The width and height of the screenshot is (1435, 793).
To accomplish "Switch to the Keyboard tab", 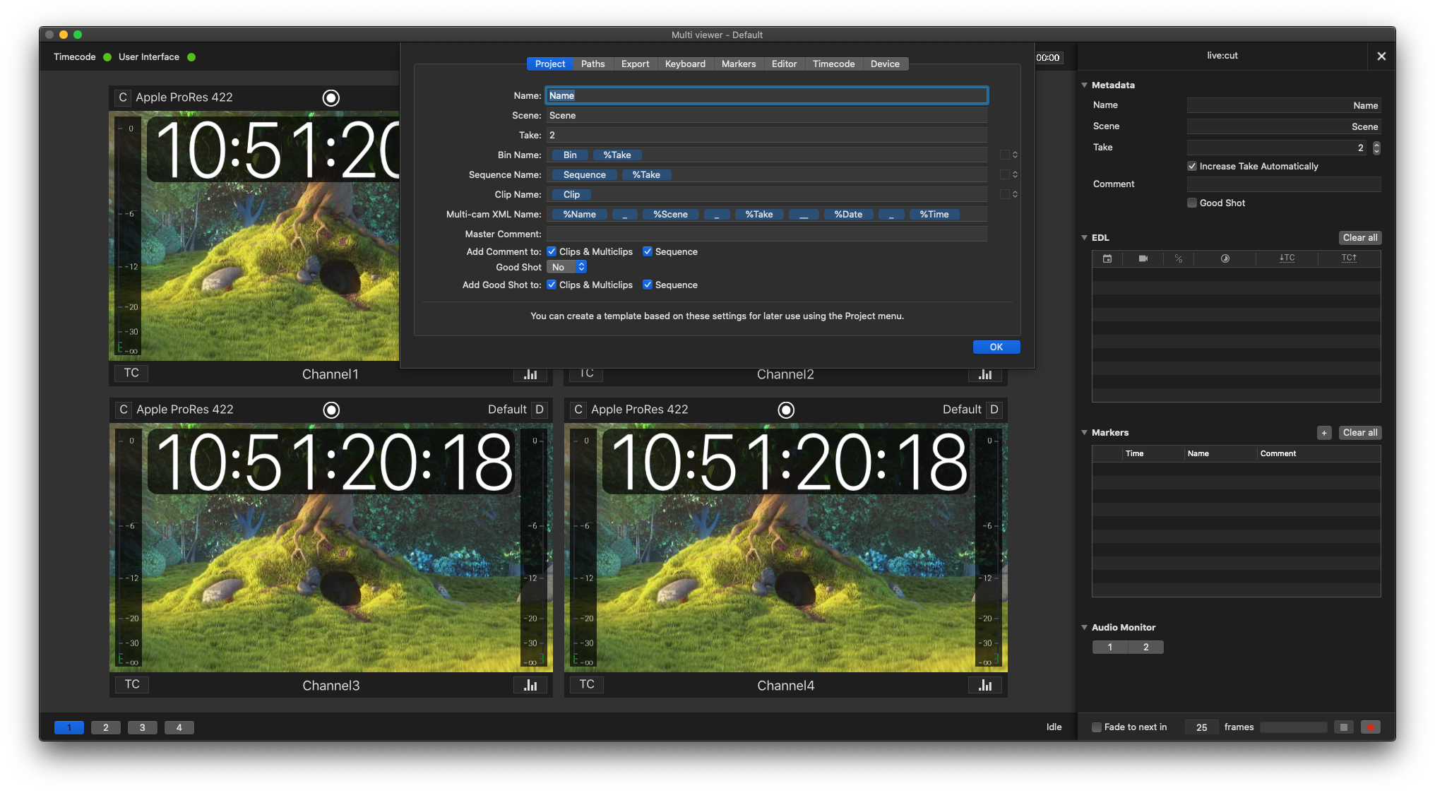I will point(685,64).
